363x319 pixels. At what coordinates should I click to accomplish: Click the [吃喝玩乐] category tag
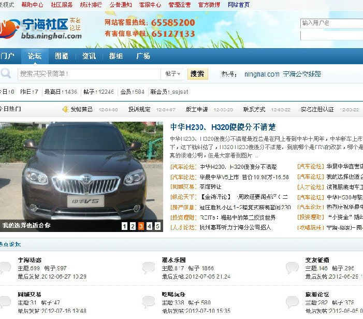[311, 227]
